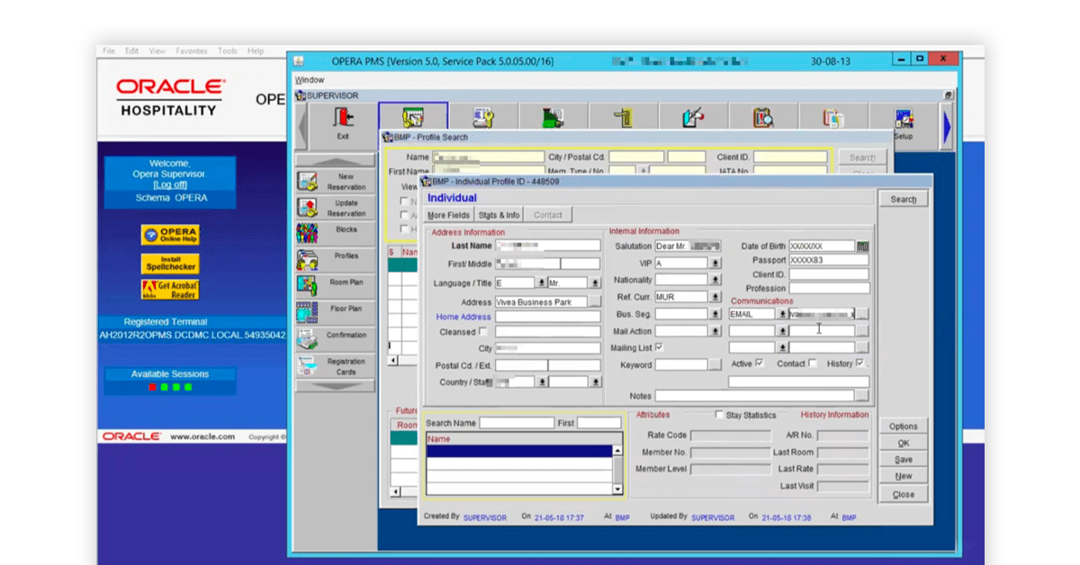Click the Exit door icon in toolbar

[x=344, y=118]
